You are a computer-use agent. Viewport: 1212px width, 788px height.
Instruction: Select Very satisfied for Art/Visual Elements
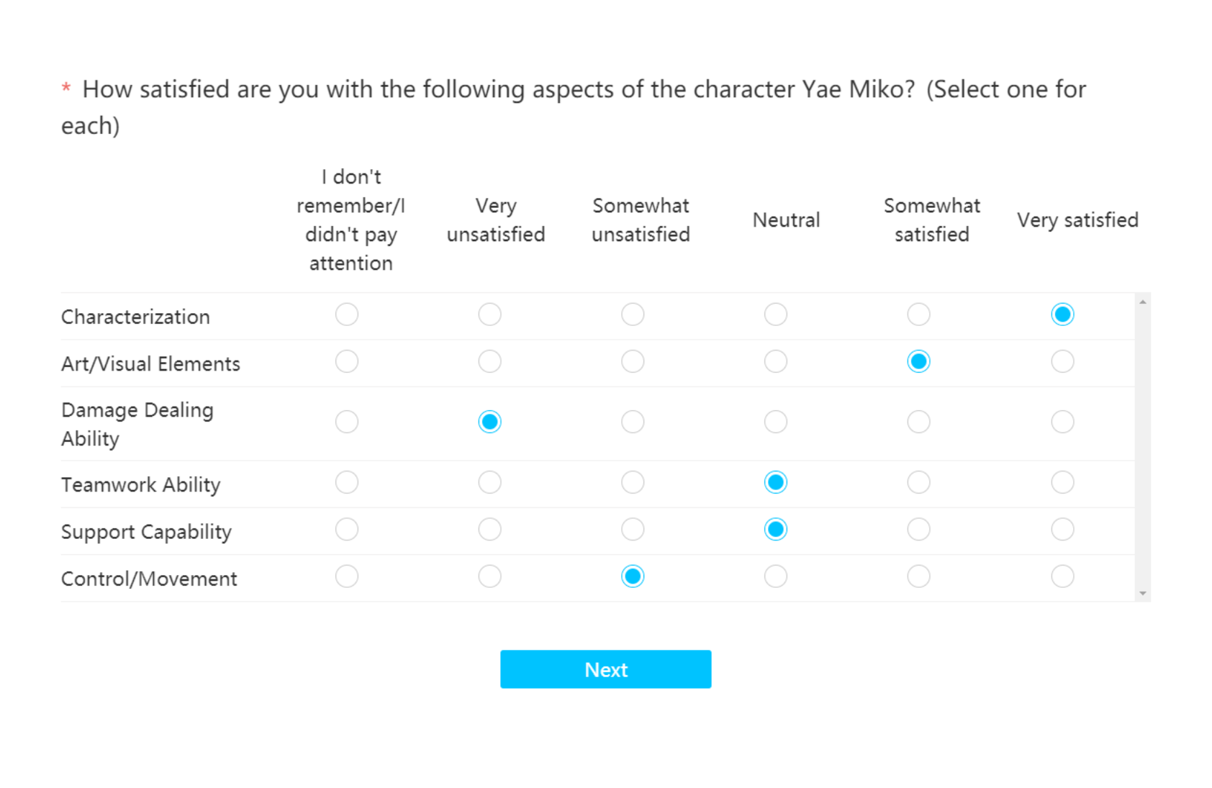[1062, 361]
